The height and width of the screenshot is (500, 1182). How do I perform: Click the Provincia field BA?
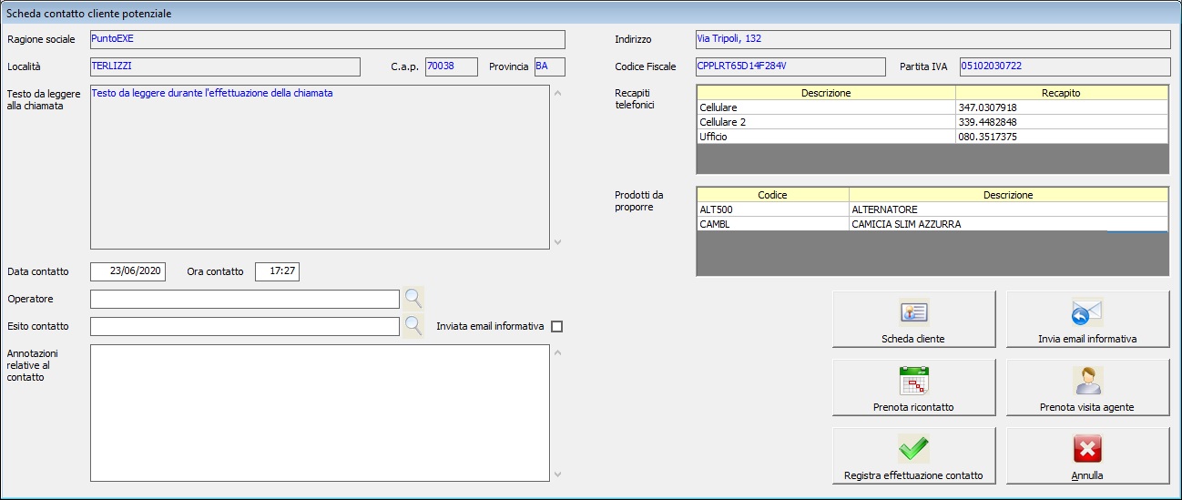pyautogui.click(x=549, y=66)
